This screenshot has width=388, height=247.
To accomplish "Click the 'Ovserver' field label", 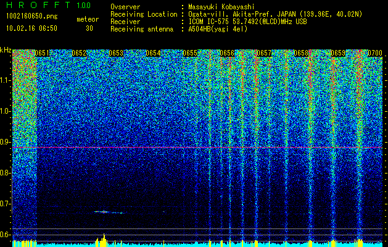I will [125, 7].
